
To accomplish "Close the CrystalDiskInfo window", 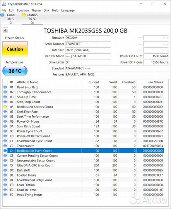I will [165, 4].
